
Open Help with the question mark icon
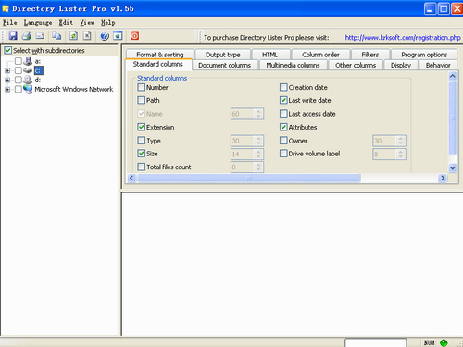click(x=105, y=36)
